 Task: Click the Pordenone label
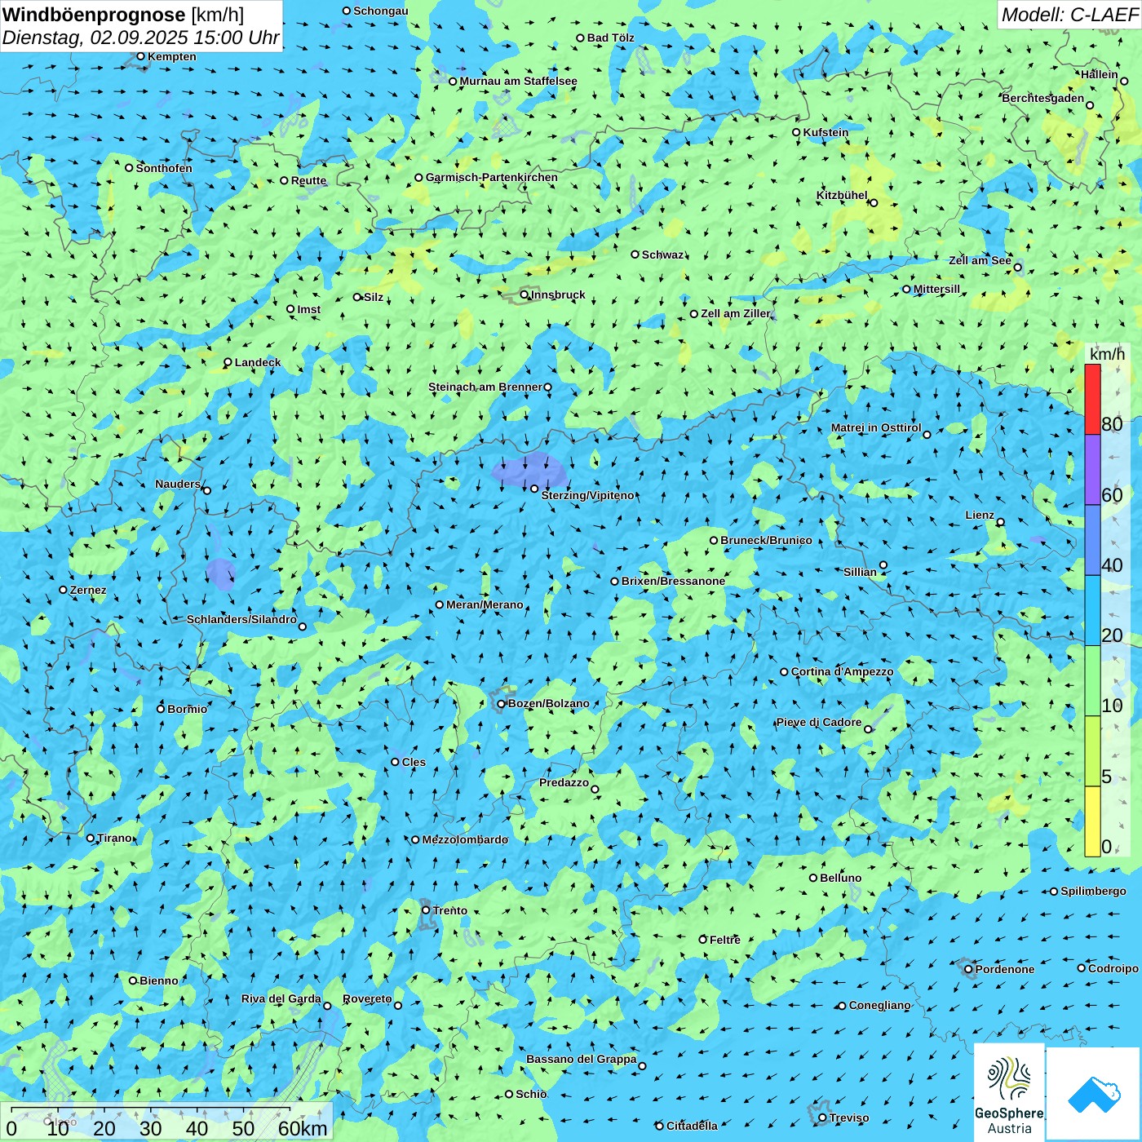point(1005,969)
